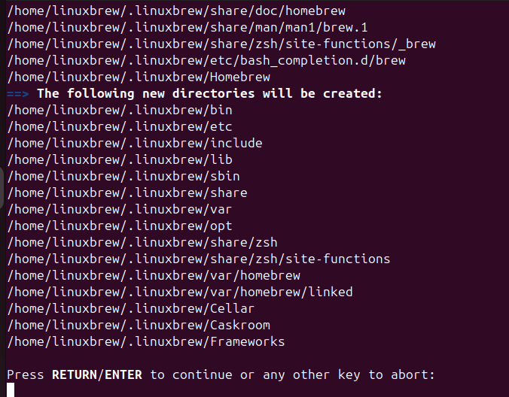Click the .linuxbrew/Homebrew path line

click(x=139, y=77)
